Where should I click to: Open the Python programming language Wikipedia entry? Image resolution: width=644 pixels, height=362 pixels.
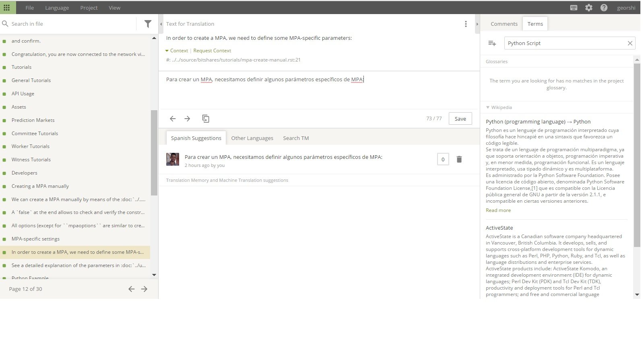coord(538,121)
